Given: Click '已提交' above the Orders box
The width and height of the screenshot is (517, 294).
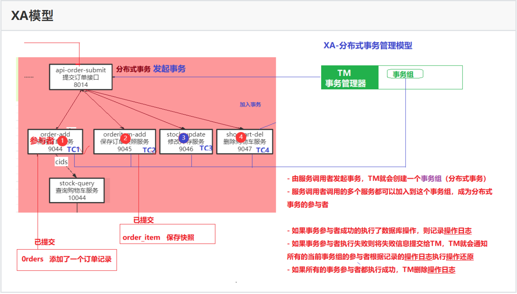Looking at the screenshot, I should pyautogui.click(x=45, y=242).
